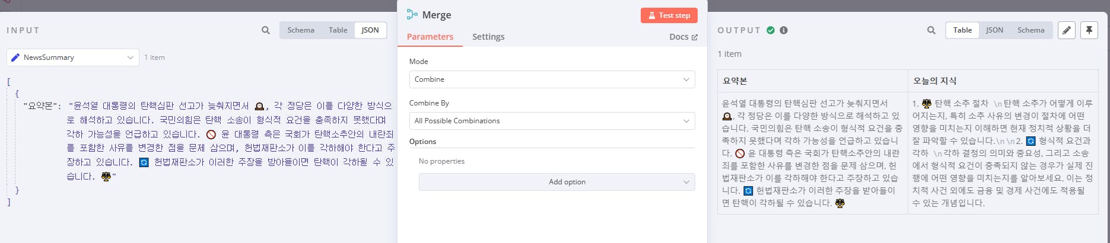The width and height of the screenshot is (1110, 243).
Task: Open the NewsSummary input node selector
Action: tap(73, 57)
